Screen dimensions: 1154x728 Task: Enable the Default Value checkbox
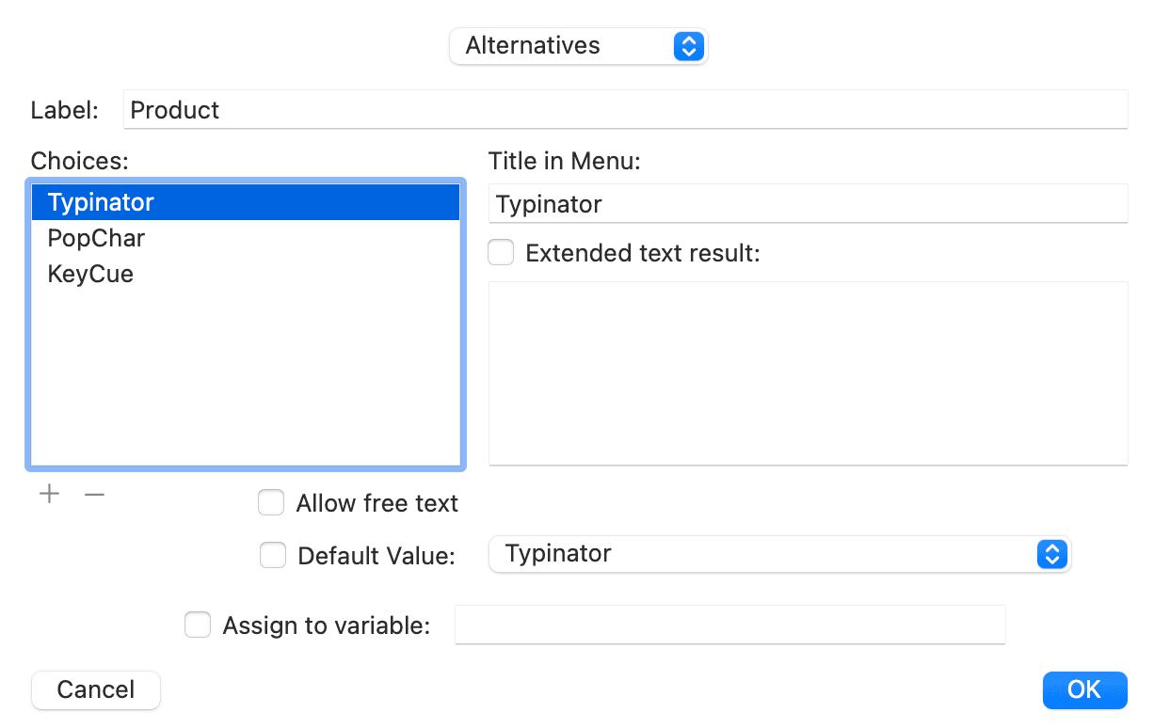click(x=273, y=555)
